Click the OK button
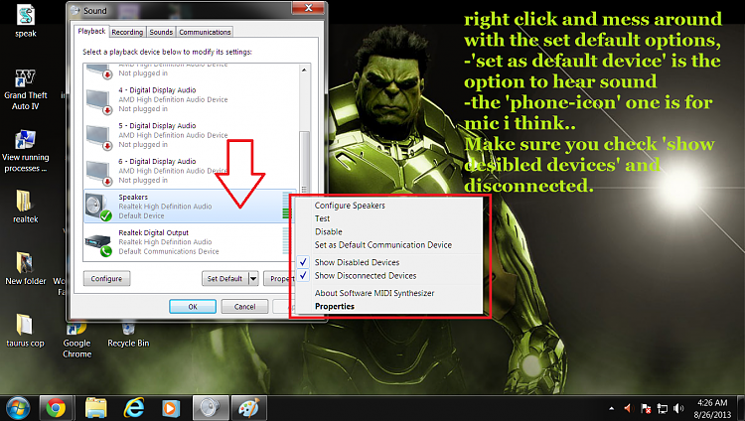This screenshot has width=745, height=421. 193,307
